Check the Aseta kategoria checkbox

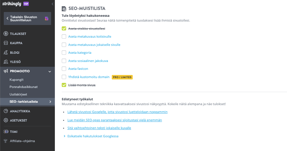pos(64,53)
